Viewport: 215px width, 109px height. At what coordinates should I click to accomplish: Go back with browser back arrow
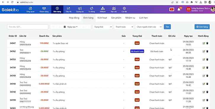(x=3, y=2)
